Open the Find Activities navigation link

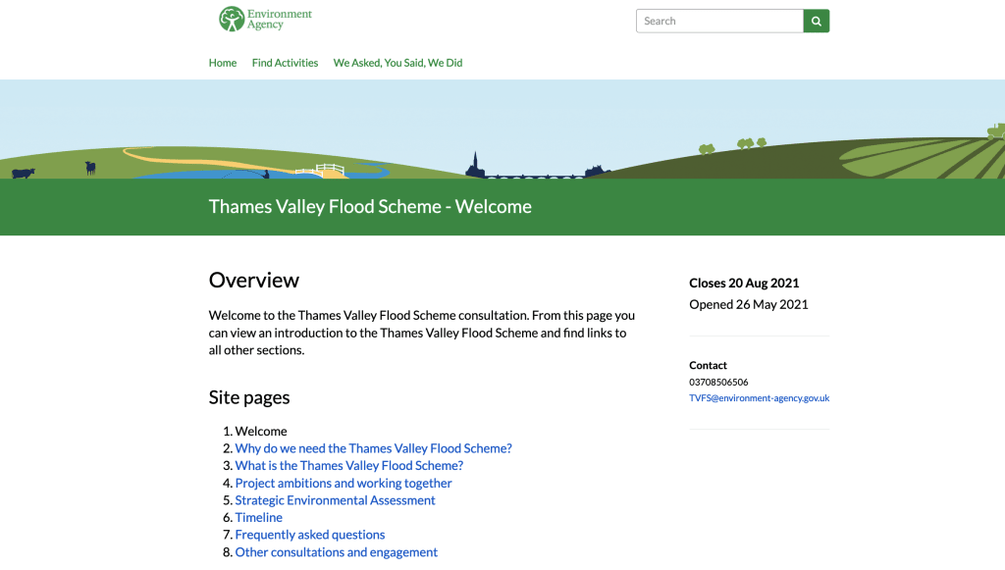click(285, 63)
